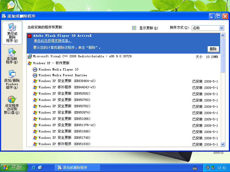Viewport: 230px width, 172px height.
Task: Click the 13:41 system clock
Action: coord(222,168)
